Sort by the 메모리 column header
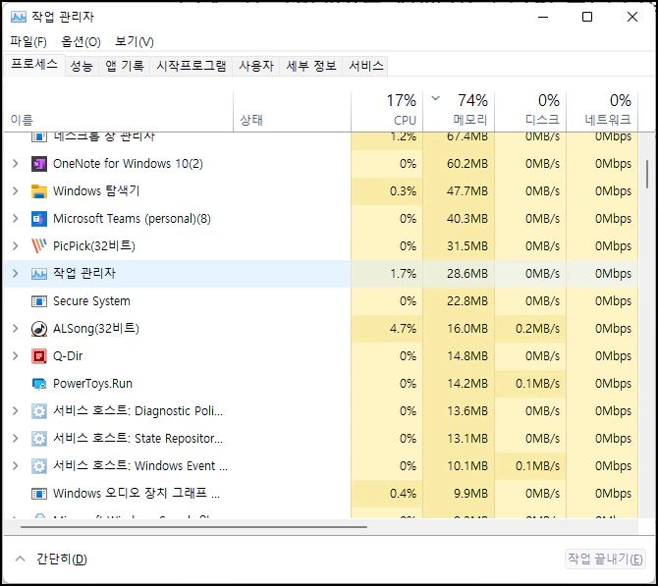 click(x=459, y=111)
